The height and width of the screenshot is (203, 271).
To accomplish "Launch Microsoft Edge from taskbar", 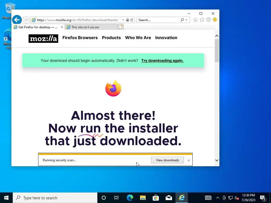I will 130,198.
